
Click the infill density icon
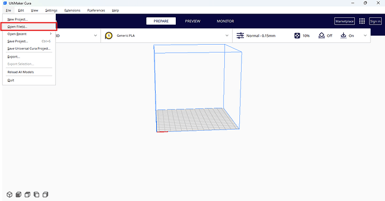[x=297, y=36]
